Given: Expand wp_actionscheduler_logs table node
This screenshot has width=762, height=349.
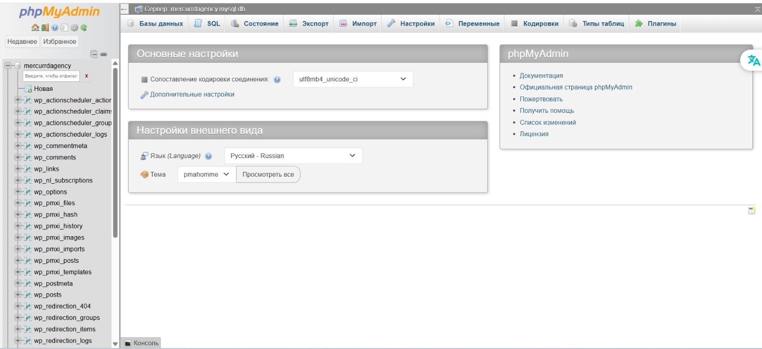Looking at the screenshot, I should pos(18,134).
